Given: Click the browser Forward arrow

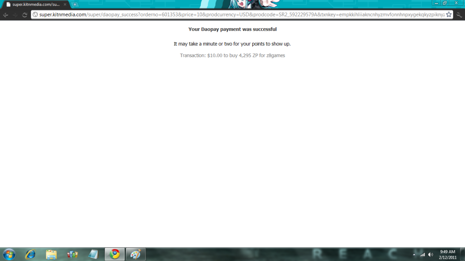Looking at the screenshot, I should [15, 15].
